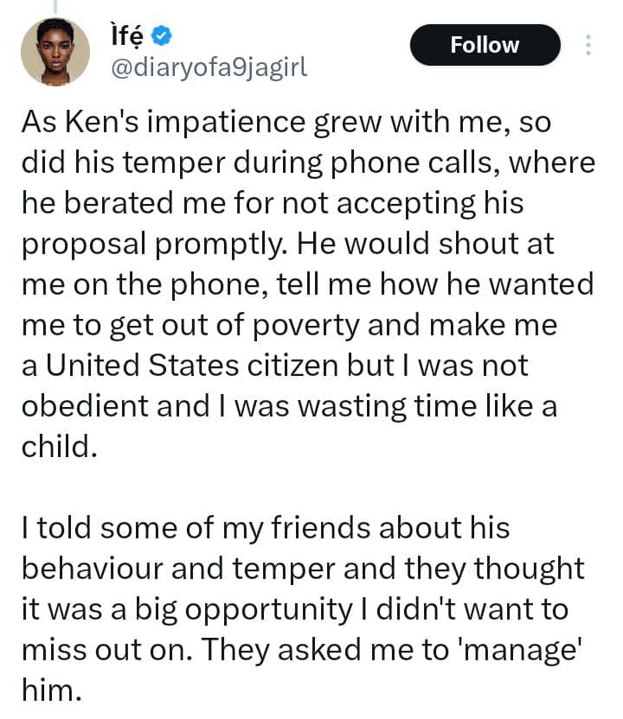Screen dimensions: 623x719
Task: Click the blue verified badge
Action: click(x=162, y=36)
